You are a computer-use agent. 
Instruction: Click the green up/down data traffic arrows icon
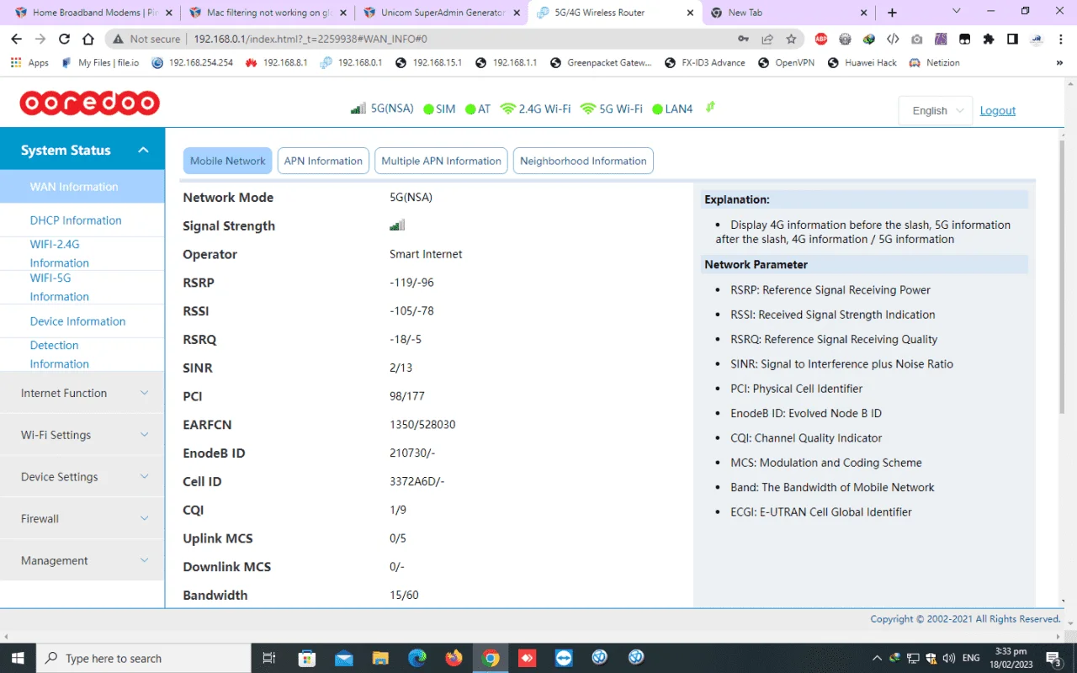click(x=710, y=107)
